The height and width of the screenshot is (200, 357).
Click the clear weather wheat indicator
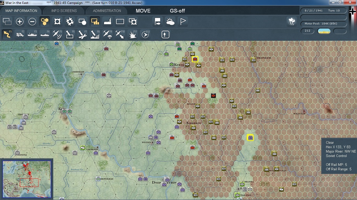324,31
